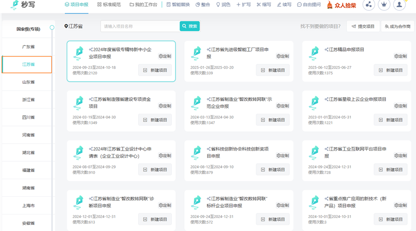
Task: Click pen icon of 2024年度省级专精特新 card
Action: tap(79, 54)
